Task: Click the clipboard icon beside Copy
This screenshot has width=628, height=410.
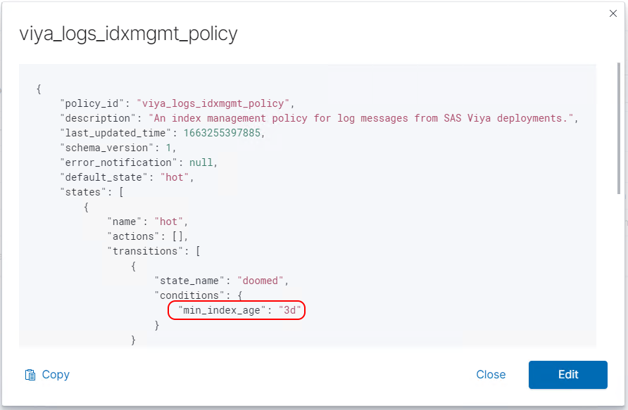Action: tap(30, 375)
